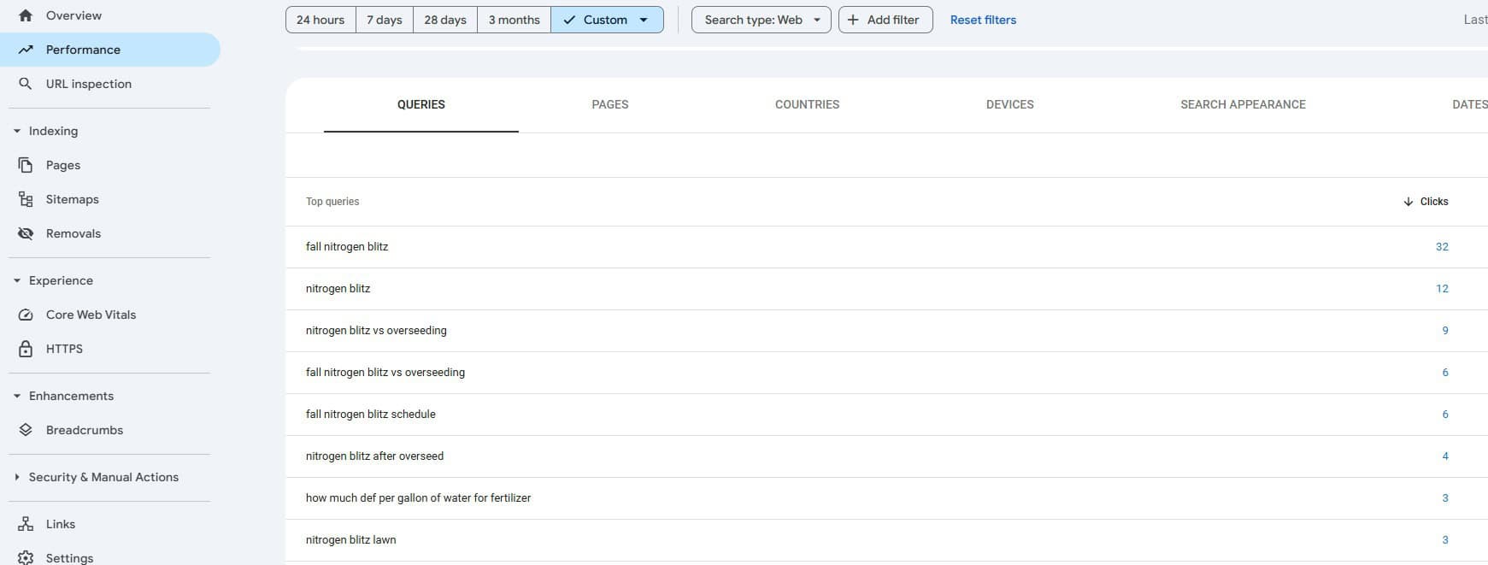
Task: Collapse the Experience section
Action: tap(17, 280)
